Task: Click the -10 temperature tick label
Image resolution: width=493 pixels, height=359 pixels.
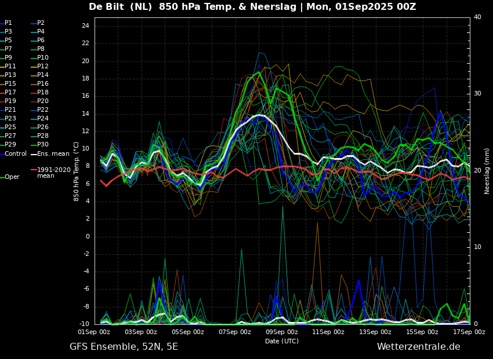Action: (84, 324)
